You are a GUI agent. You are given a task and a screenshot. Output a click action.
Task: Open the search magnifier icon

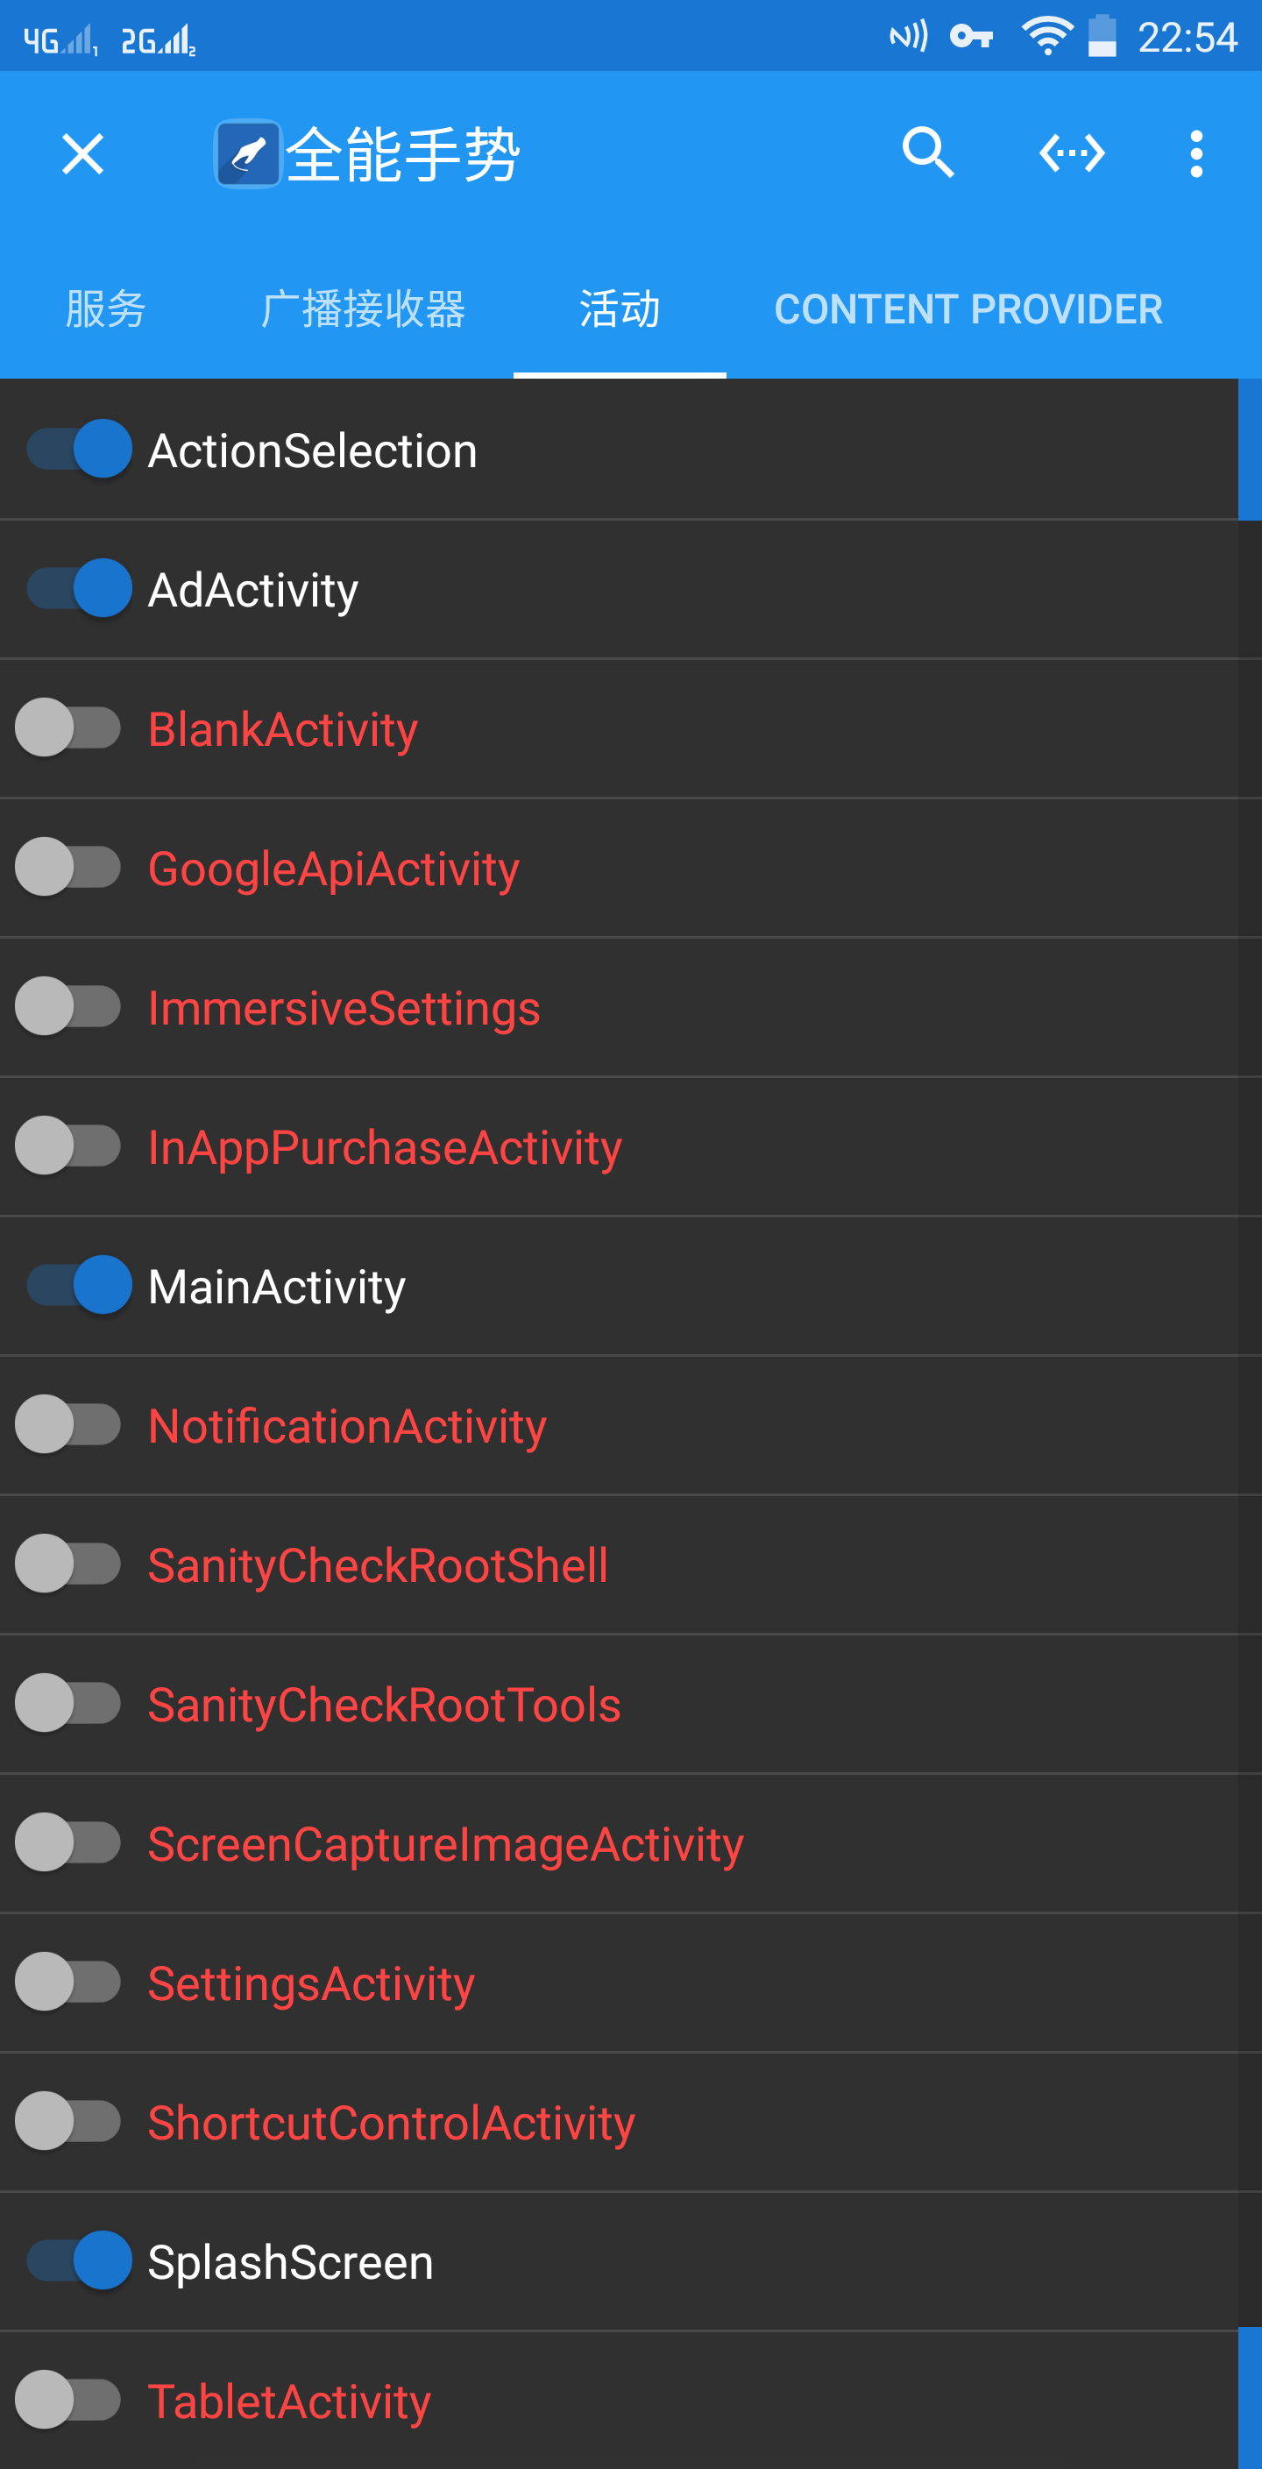(927, 153)
